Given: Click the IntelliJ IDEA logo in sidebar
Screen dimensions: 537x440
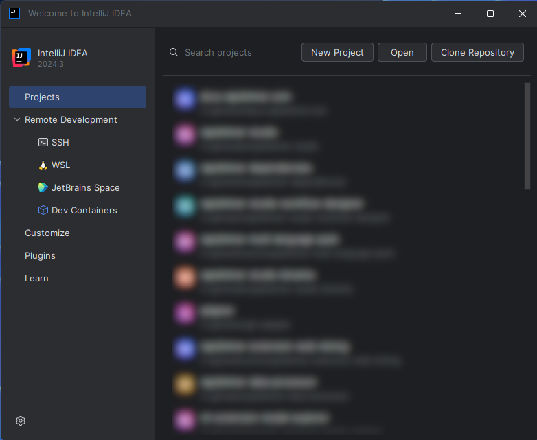Looking at the screenshot, I should click(x=21, y=58).
